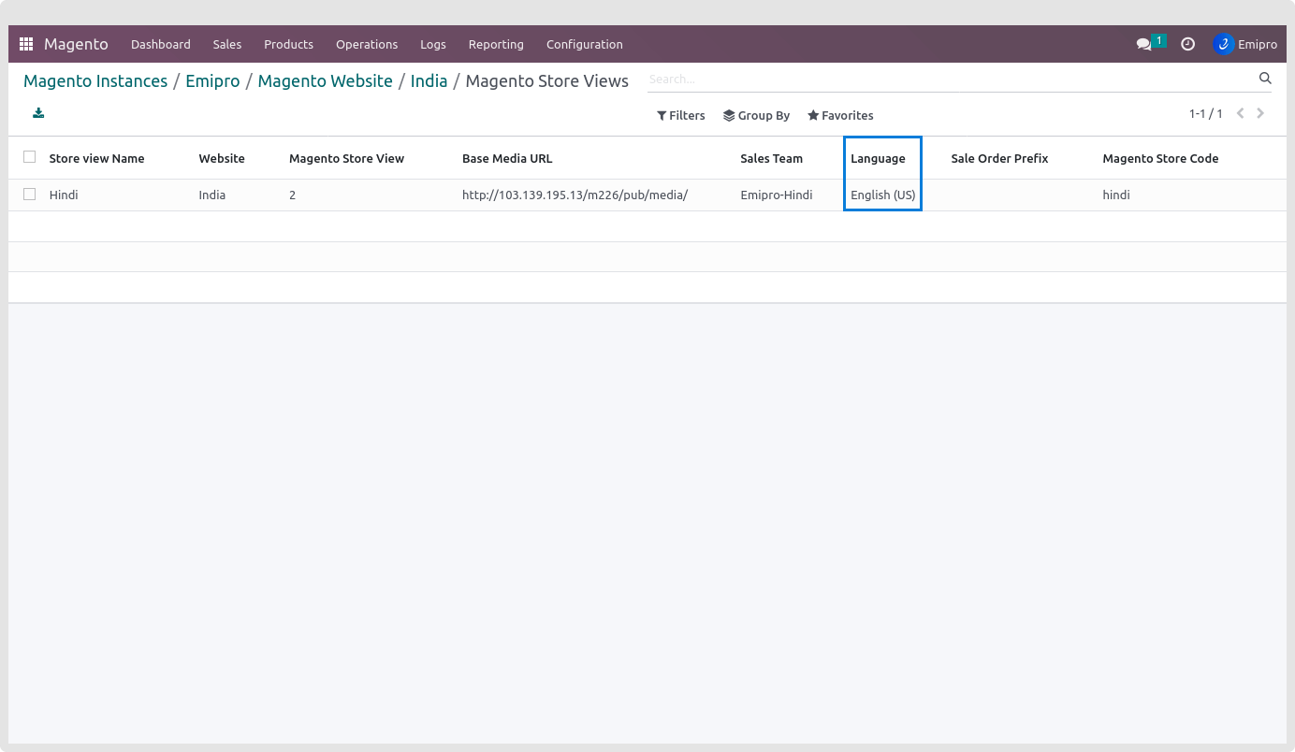Open the apps grid menu icon
The width and height of the screenshot is (1295, 752).
click(x=26, y=44)
